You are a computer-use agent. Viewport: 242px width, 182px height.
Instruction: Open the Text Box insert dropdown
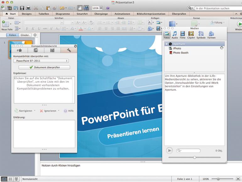(x=151, y=23)
